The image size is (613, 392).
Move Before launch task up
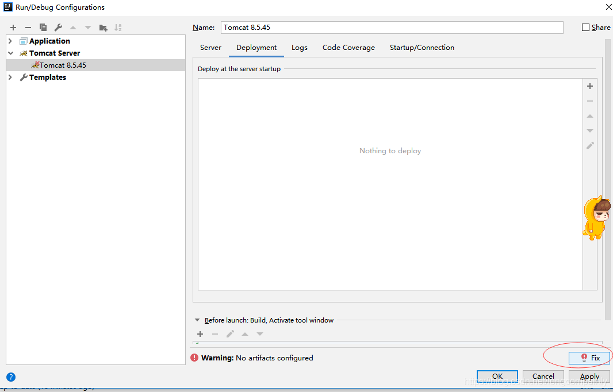245,334
